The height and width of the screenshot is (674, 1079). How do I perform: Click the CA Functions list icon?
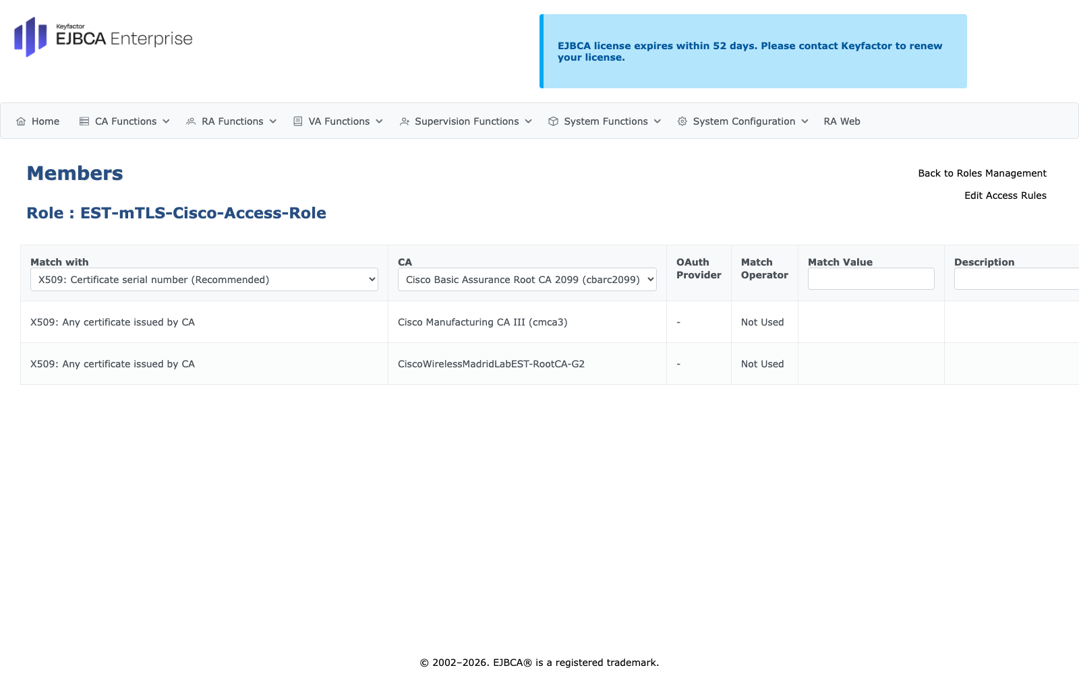point(84,121)
